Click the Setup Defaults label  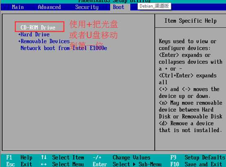(x=205, y=157)
